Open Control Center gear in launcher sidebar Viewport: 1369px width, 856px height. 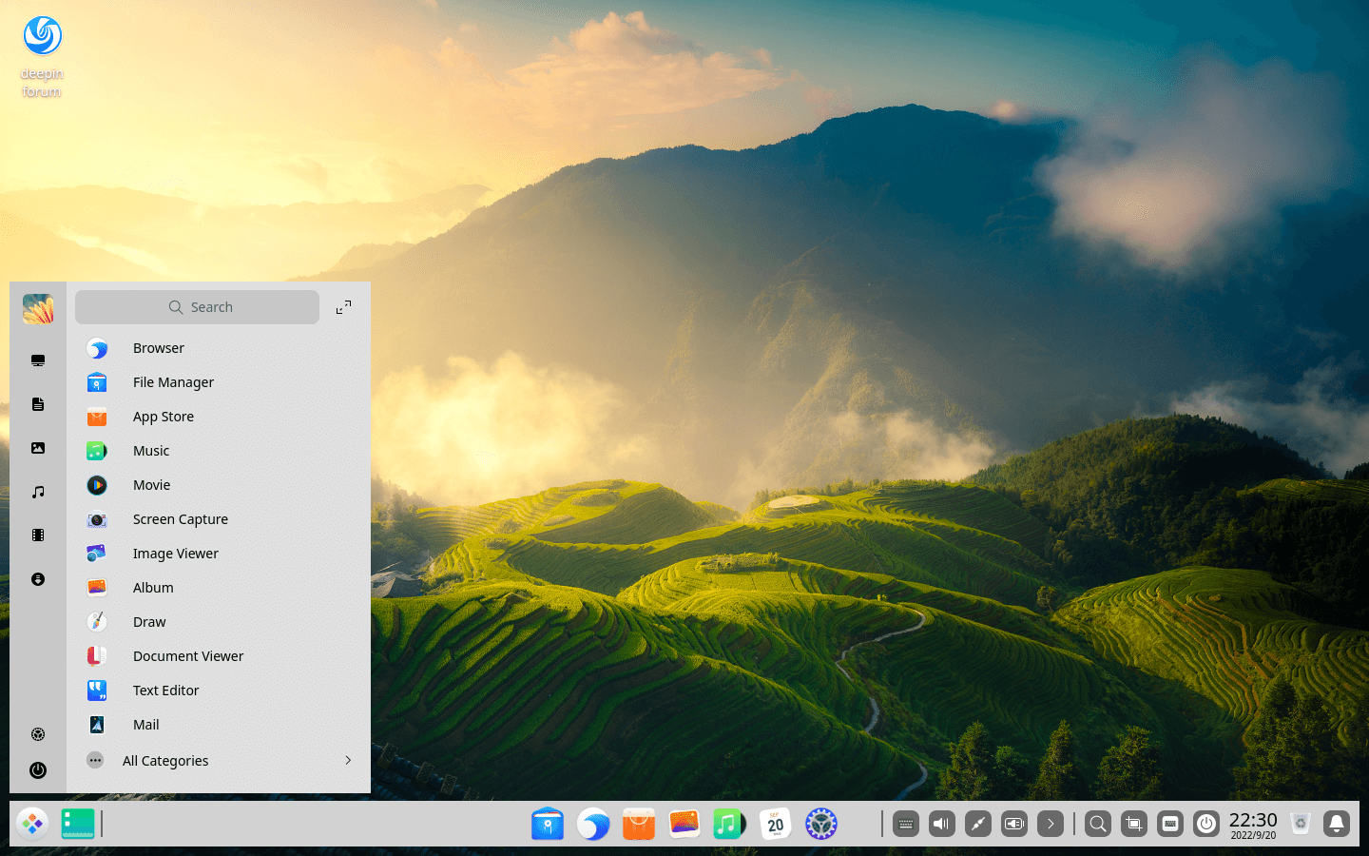coord(38,734)
